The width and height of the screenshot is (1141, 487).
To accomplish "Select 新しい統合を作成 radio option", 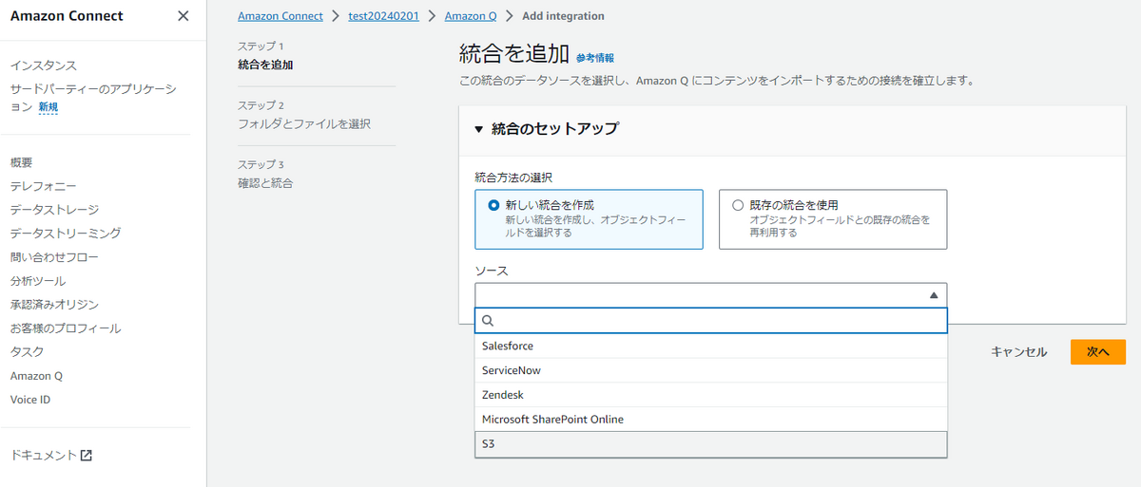I will click(x=493, y=205).
